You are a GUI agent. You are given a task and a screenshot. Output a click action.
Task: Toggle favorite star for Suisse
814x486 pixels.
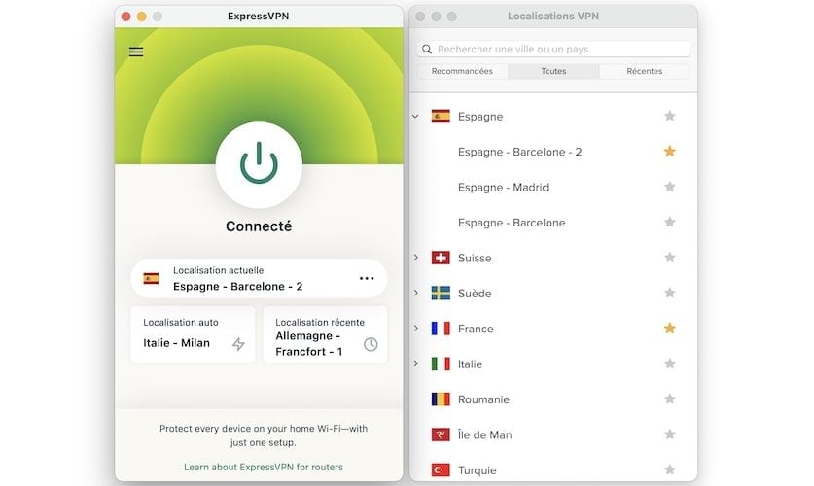tap(670, 258)
